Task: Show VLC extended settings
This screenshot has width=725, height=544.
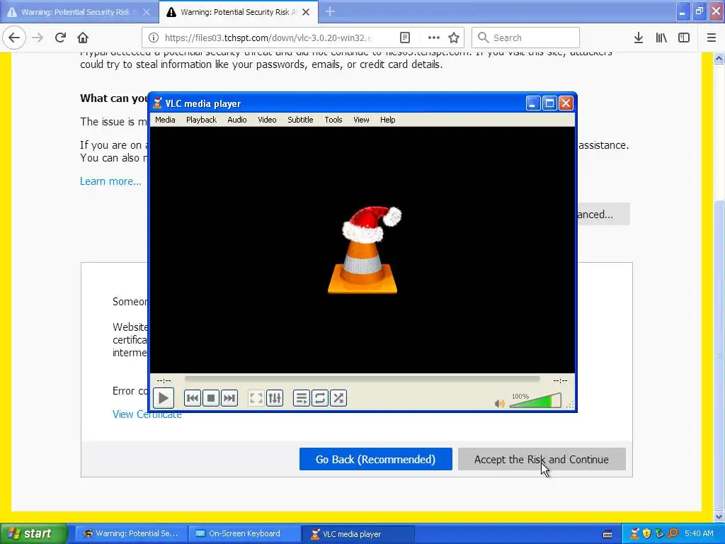Action: click(275, 398)
